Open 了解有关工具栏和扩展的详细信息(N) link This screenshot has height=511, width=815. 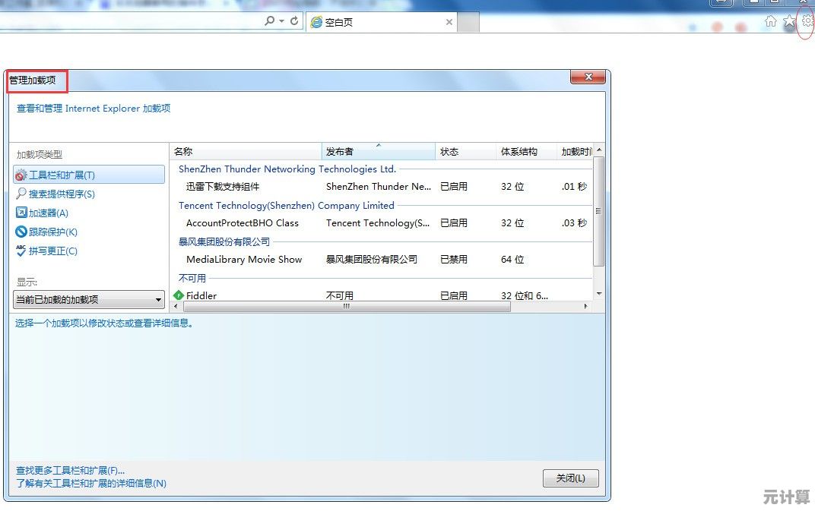91,484
